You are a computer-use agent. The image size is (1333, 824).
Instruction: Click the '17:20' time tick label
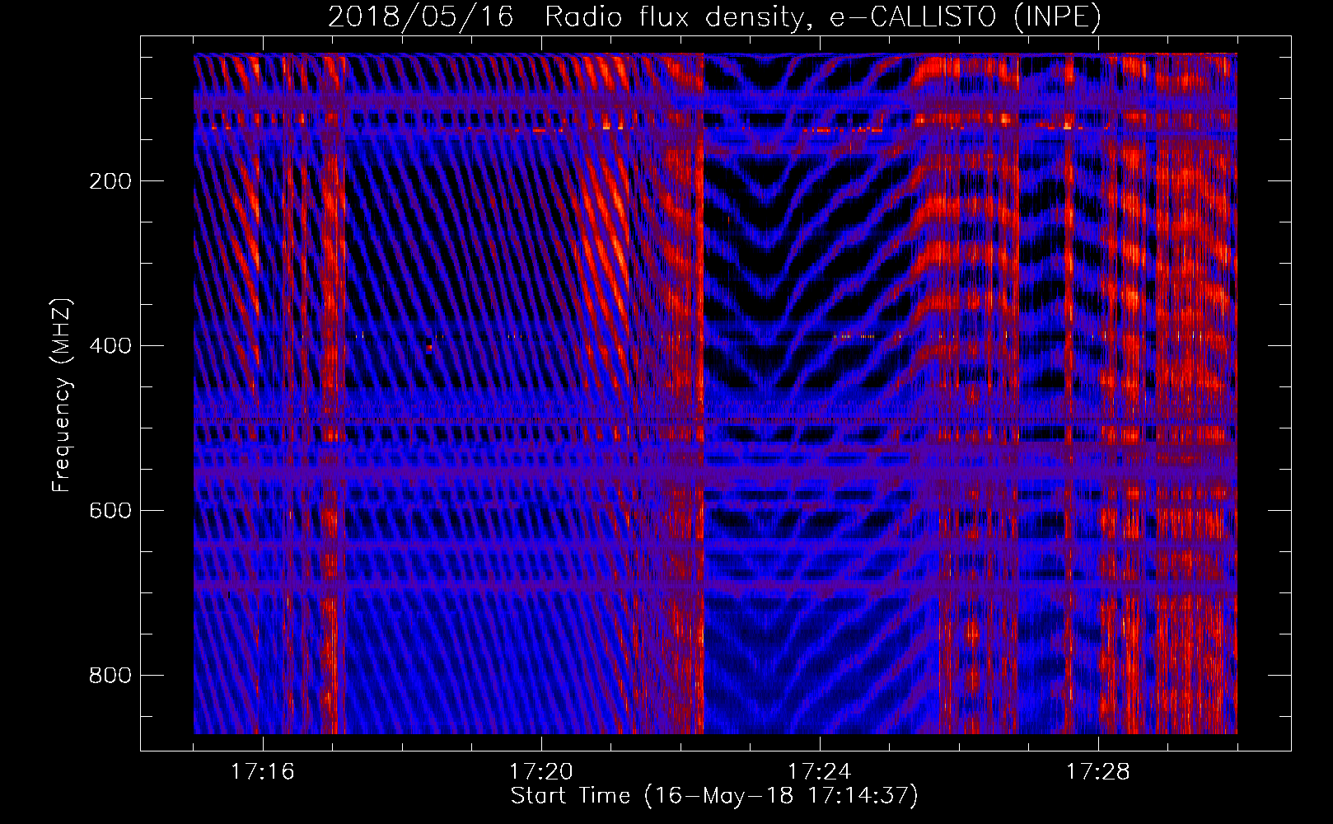540,772
